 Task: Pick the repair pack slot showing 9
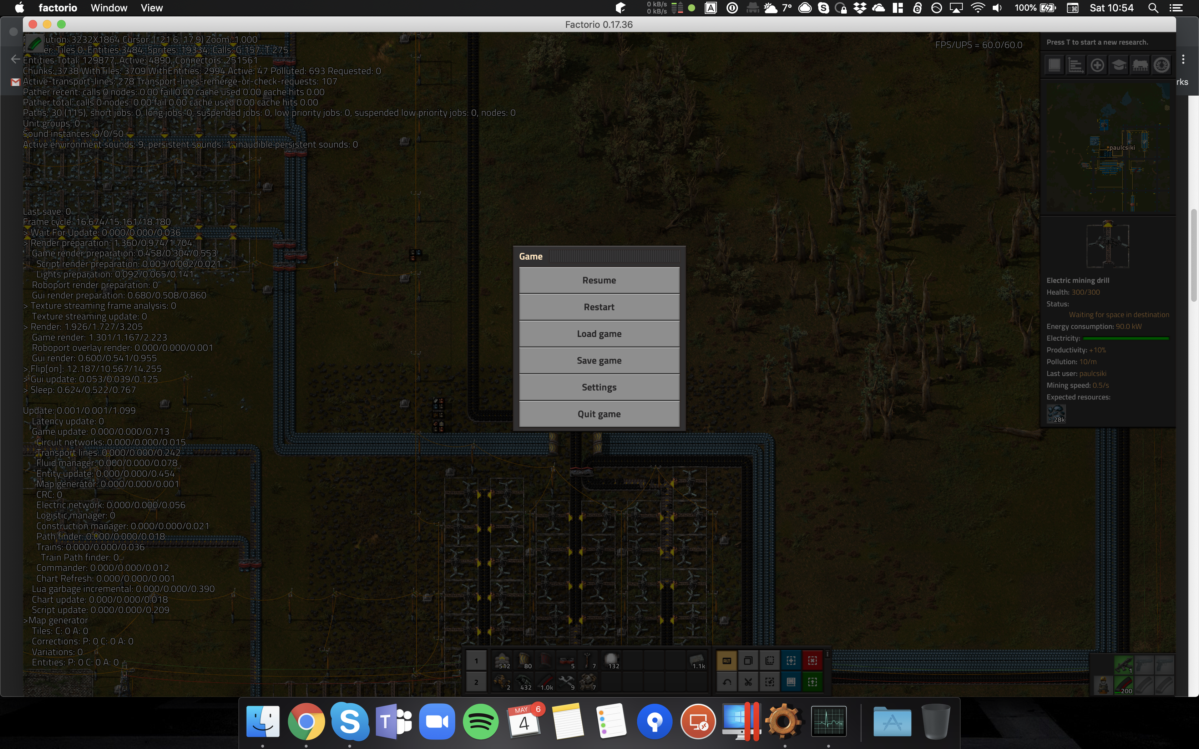pyautogui.click(x=567, y=682)
